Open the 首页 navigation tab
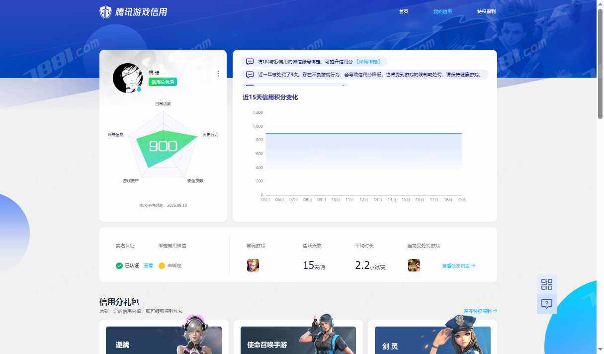Viewport: 604px width, 354px height. tap(404, 11)
